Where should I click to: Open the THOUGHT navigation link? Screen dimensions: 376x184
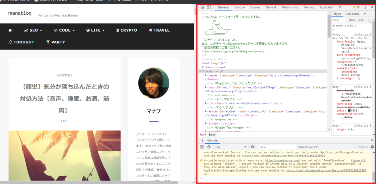[x=21, y=42]
